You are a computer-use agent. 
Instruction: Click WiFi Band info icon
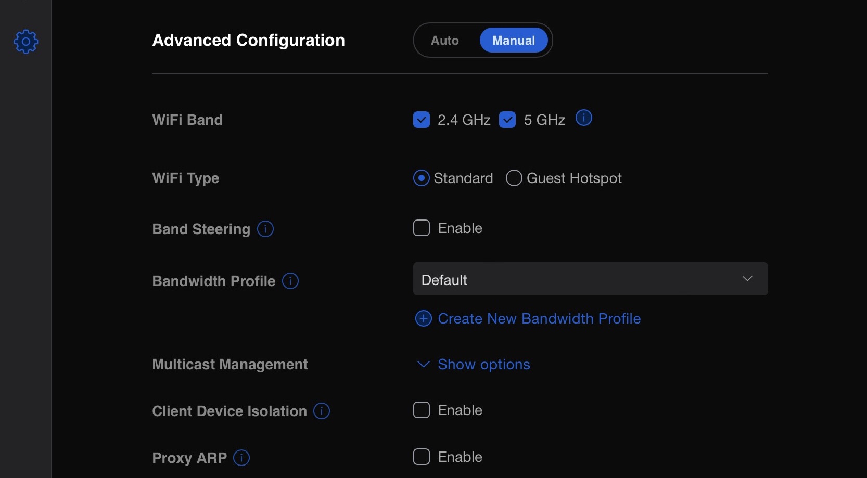pos(583,118)
